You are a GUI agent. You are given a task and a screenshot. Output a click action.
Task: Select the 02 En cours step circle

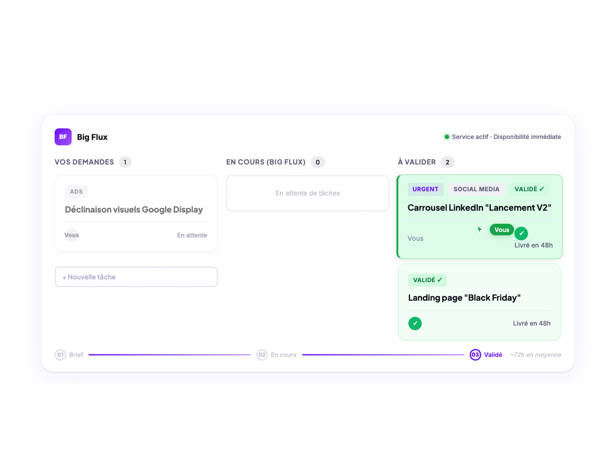(262, 355)
